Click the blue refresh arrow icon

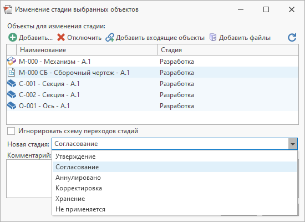click(x=292, y=37)
